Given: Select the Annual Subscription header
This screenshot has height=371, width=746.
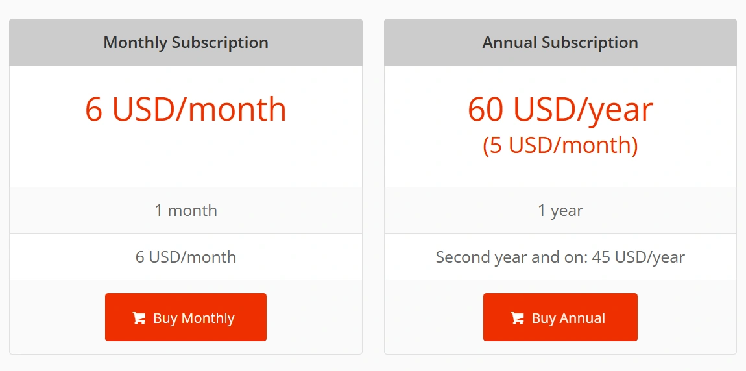Looking at the screenshot, I should [x=560, y=43].
